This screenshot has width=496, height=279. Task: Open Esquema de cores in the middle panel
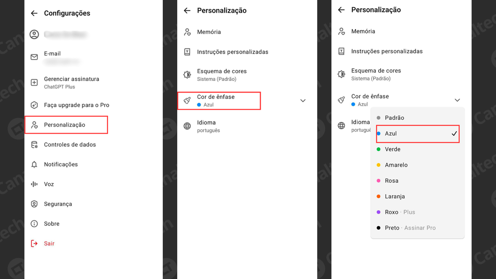tap(221, 75)
